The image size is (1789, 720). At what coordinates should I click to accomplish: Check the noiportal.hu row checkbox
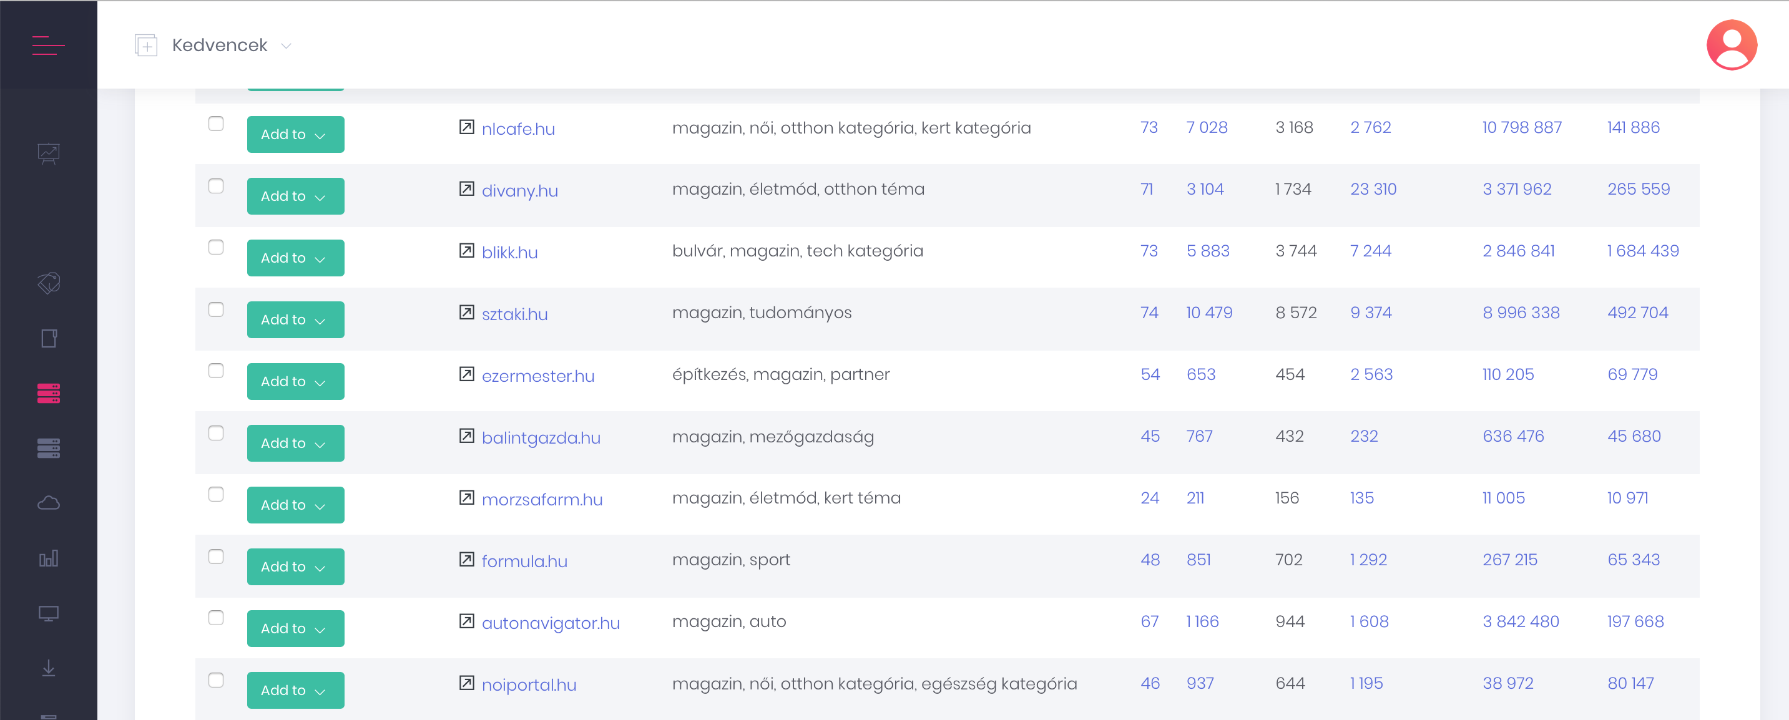pos(216,681)
